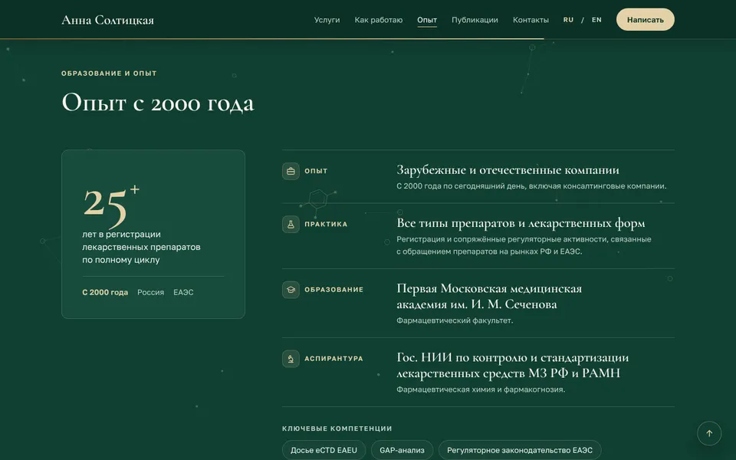This screenshot has width=736, height=460.
Task: Click the Фармацевтический факультет text
Action: (455, 320)
